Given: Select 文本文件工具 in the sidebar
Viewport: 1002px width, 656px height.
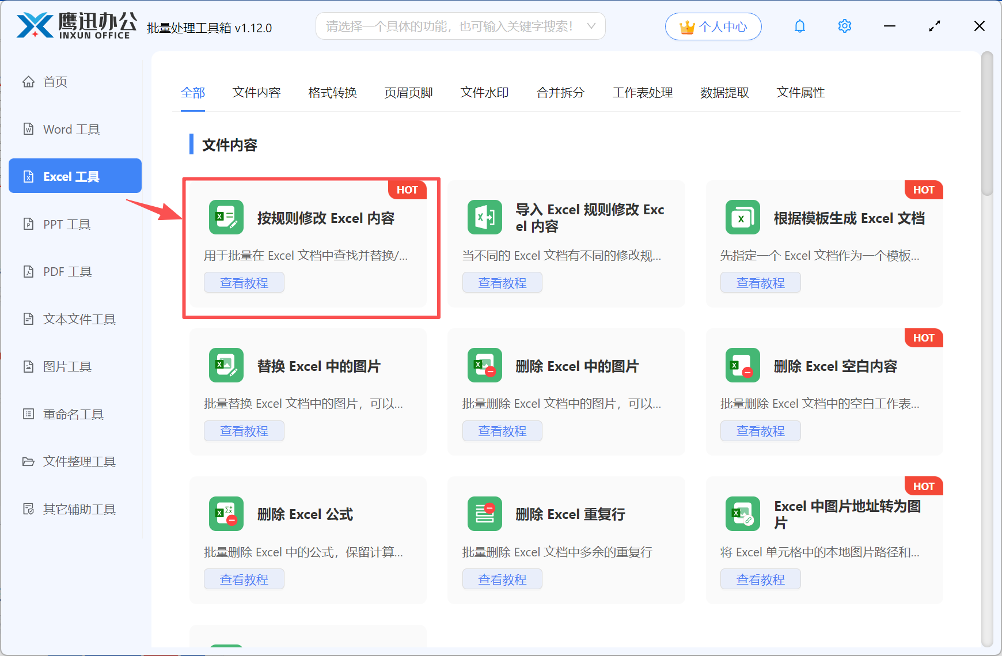Looking at the screenshot, I should click(78, 318).
